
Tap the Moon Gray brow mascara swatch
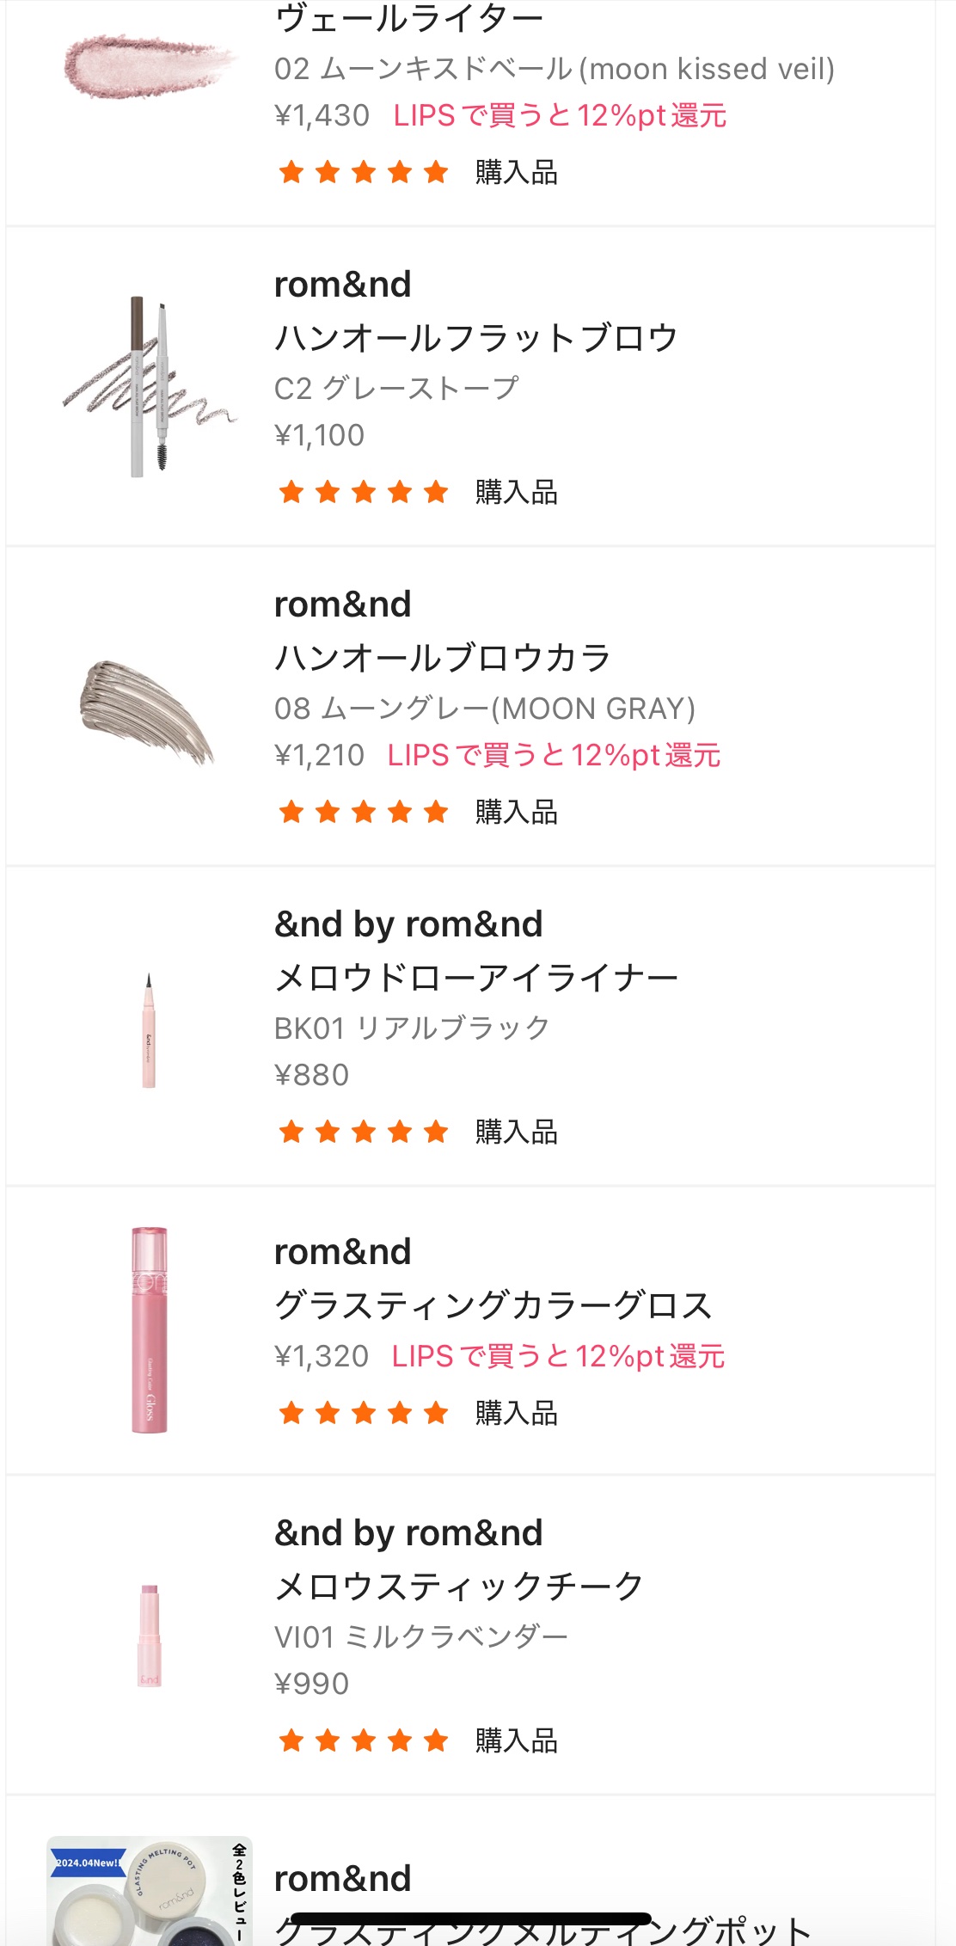point(147,711)
